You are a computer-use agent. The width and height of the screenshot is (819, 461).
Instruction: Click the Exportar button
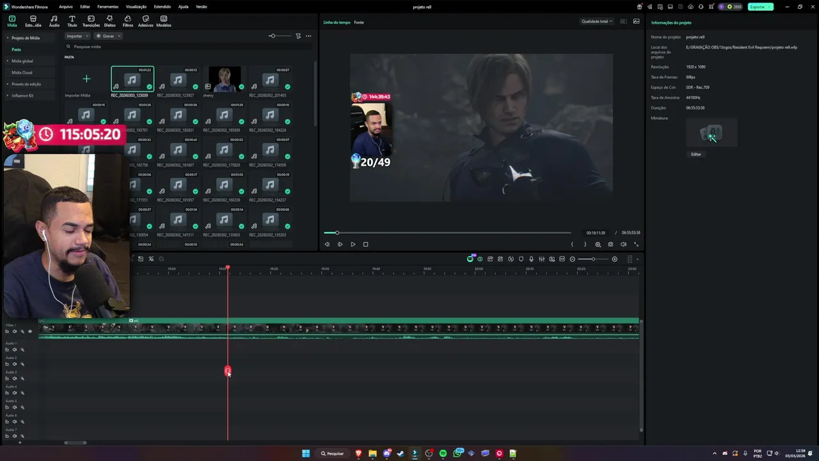[760, 6]
